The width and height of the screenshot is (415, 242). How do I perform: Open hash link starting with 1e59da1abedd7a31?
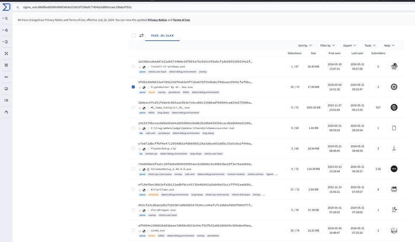click(195, 62)
